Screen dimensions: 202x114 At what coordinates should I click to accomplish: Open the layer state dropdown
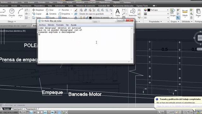111,14
